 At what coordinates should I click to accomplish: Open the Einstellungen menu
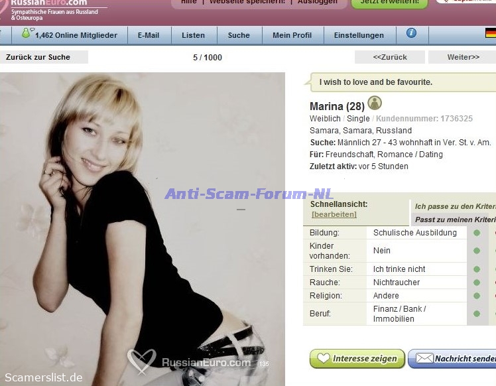(359, 35)
